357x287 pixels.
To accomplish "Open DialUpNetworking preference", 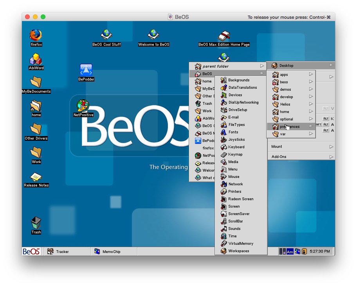I will (241, 102).
